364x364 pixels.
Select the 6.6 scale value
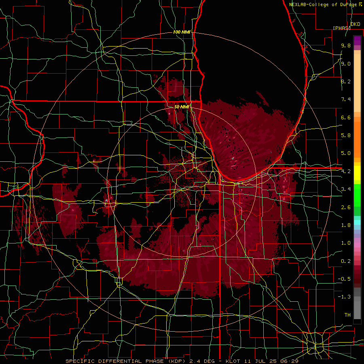pos(346,117)
